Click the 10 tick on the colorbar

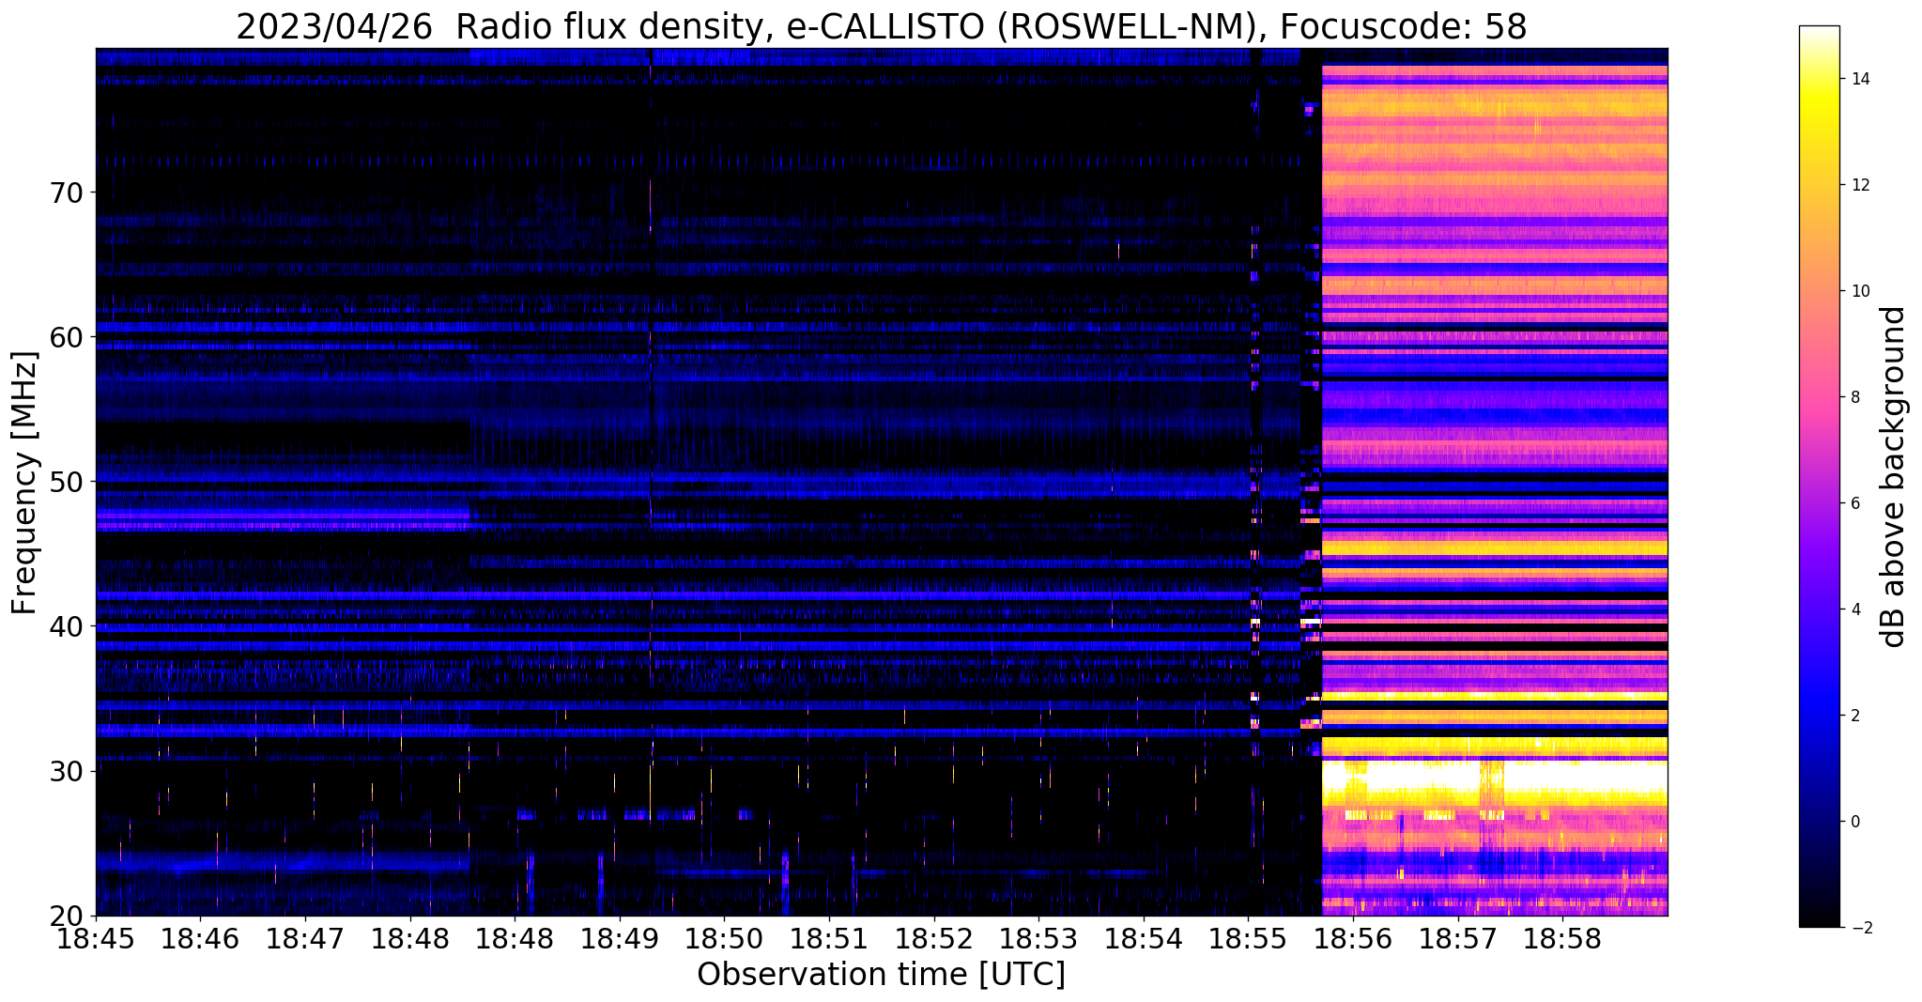pos(1859,291)
